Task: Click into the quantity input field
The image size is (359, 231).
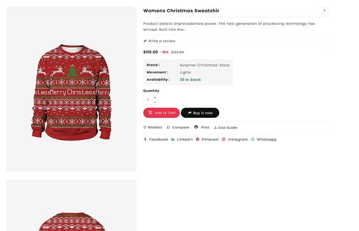Action: pos(148,100)
